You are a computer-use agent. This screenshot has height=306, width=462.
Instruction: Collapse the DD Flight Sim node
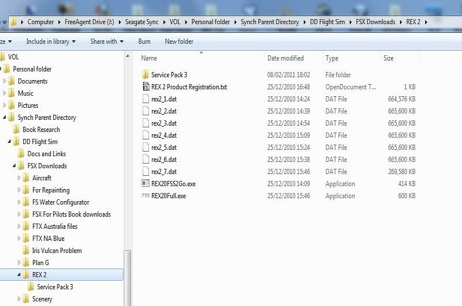(9, 141)
